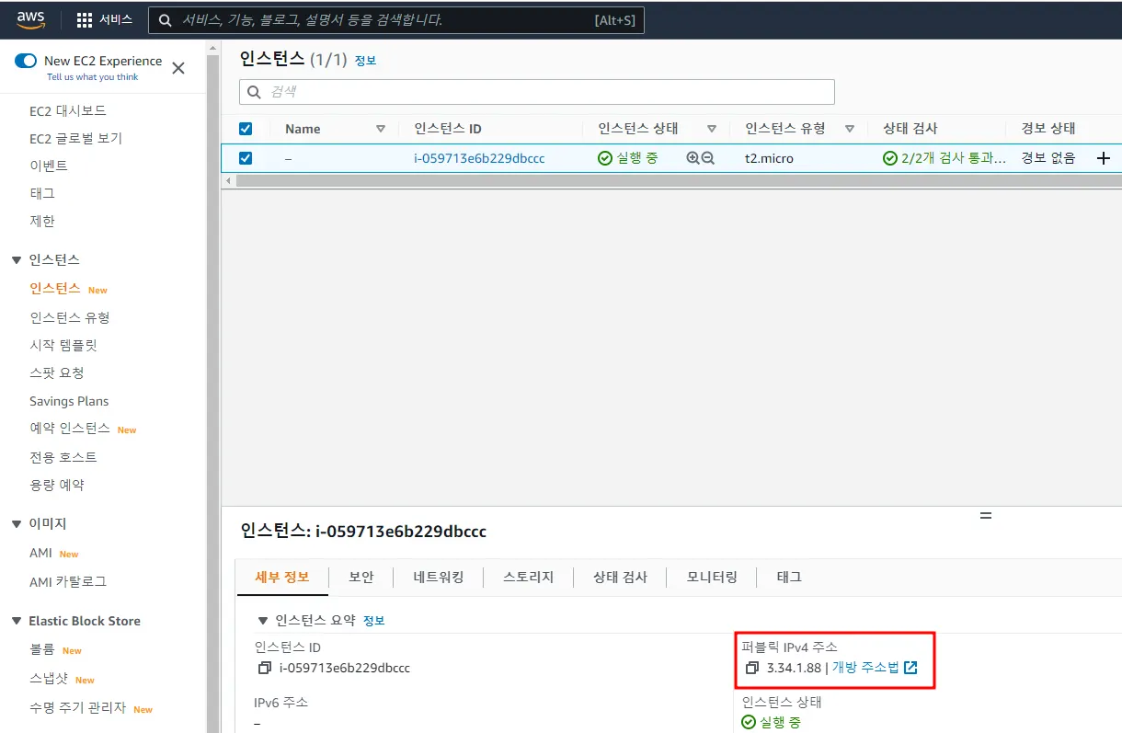Switch to the 스토리지 tab
Image resolution: width=1122 pixels, height=733 pixels.
click(529, 577)
